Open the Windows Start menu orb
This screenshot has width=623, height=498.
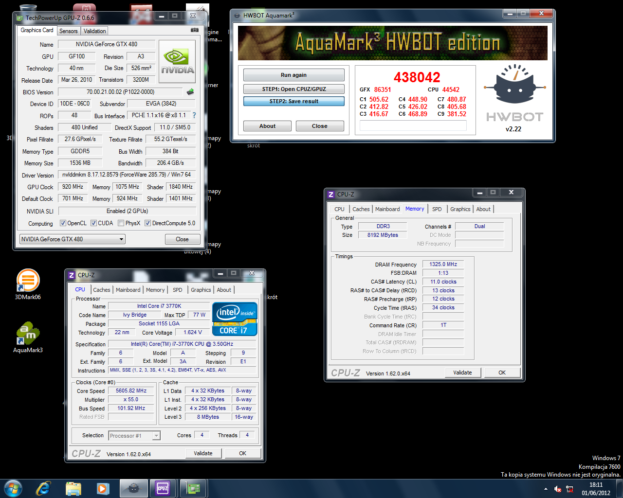[13, 488]
